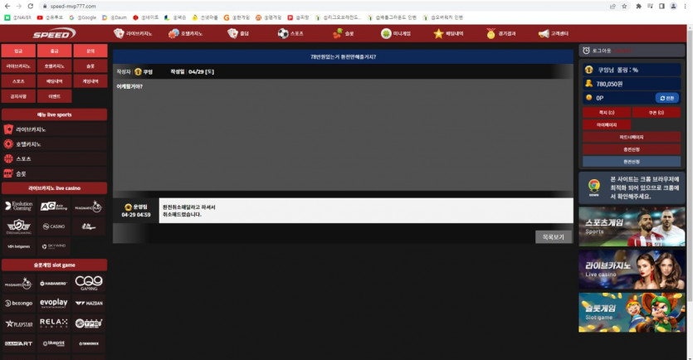Open the browser extensions puzzle icon

[638, 6]
